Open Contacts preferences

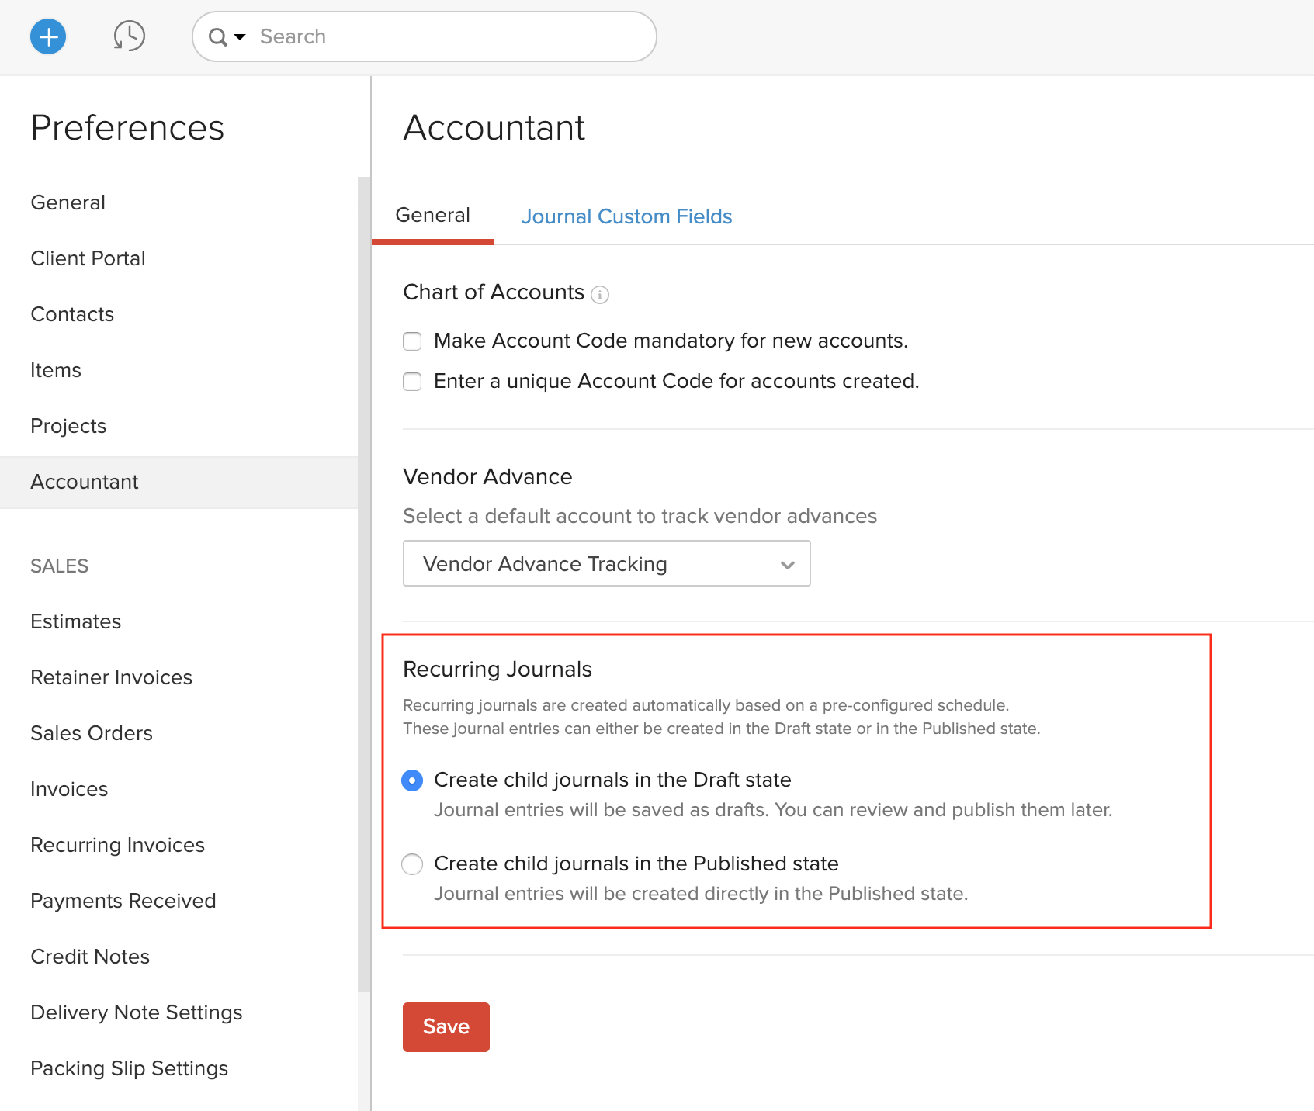(x=72, y=314)
